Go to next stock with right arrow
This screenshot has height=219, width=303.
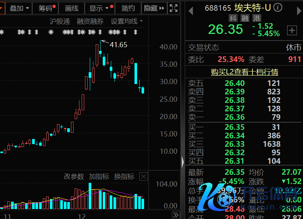[x=299, y=11]
